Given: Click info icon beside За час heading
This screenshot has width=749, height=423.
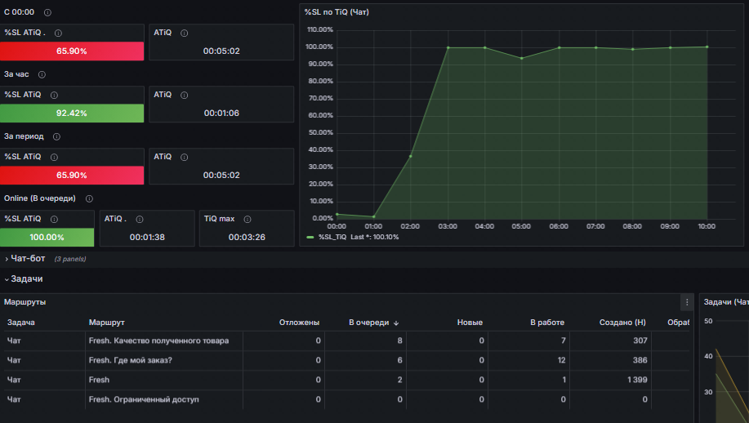Looking at the screenshot, I should [42, 74].
